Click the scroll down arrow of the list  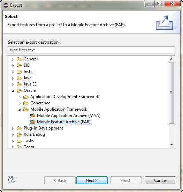coord(171,145)
